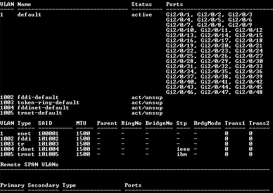
Task: Click the 'Stp' column header
Action: 181,123
